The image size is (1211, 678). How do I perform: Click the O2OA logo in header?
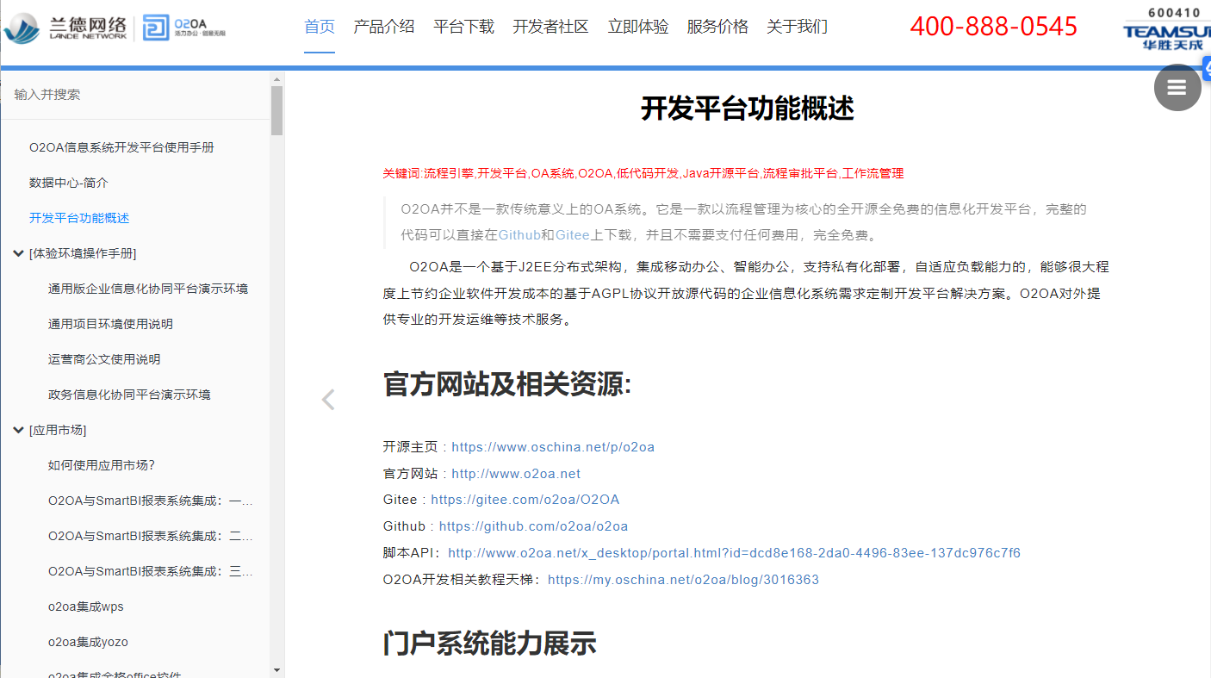click(x=183, y=28)
